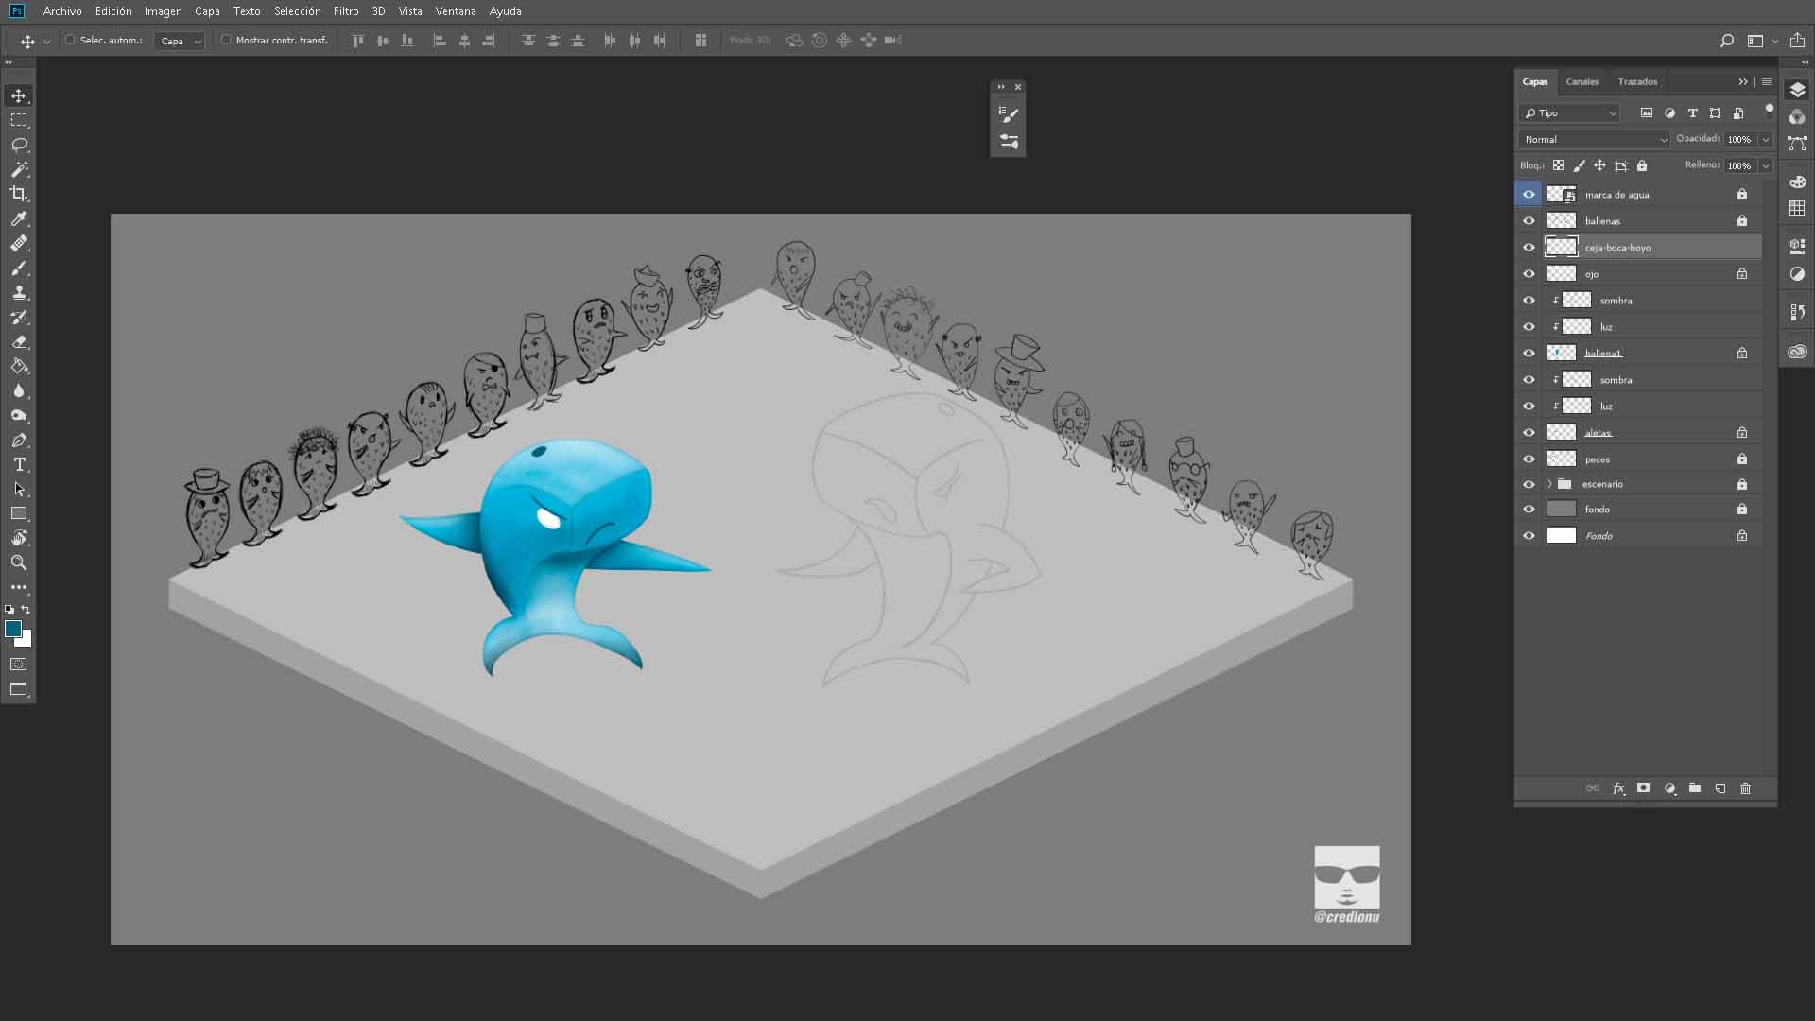Hide the peces layer
Viewport: 1815px width, 1021px height.
click(1529, 459)
